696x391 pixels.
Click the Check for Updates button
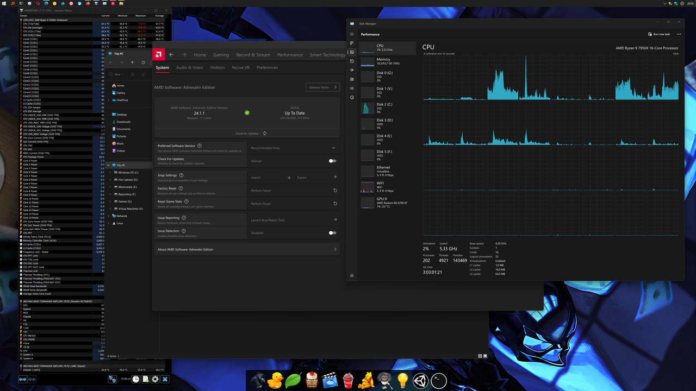click(x=247, y=133)
